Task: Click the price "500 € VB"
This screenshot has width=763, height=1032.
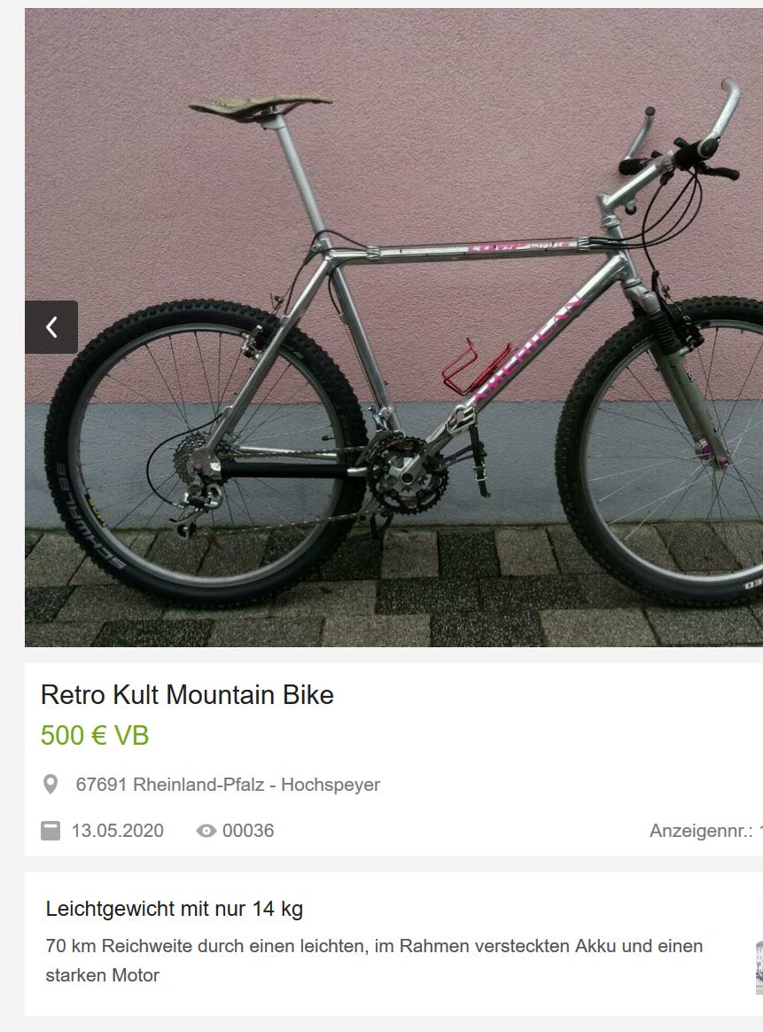Action: (x=95, y=736)
